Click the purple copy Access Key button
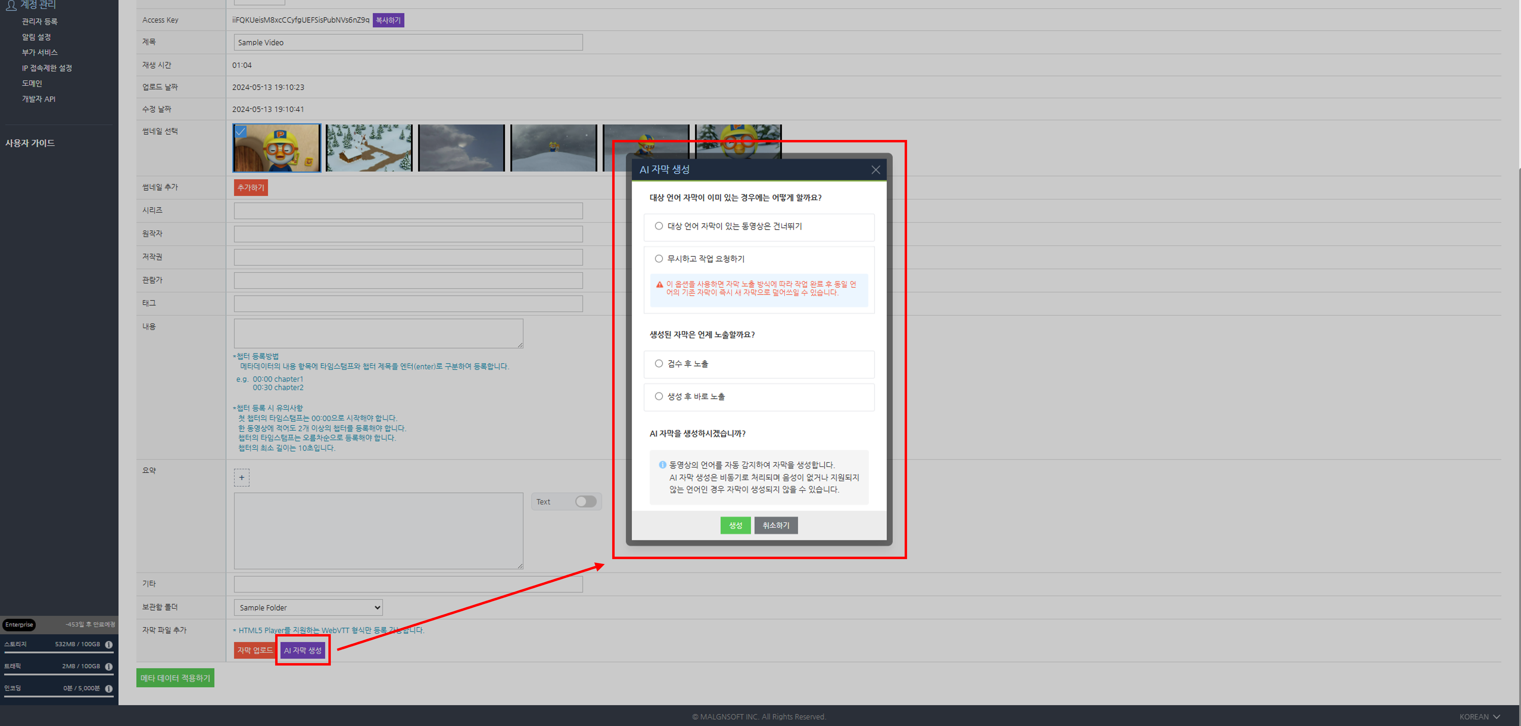The width and height of the screenshot is (1521, 726). [x=388, y=20]
